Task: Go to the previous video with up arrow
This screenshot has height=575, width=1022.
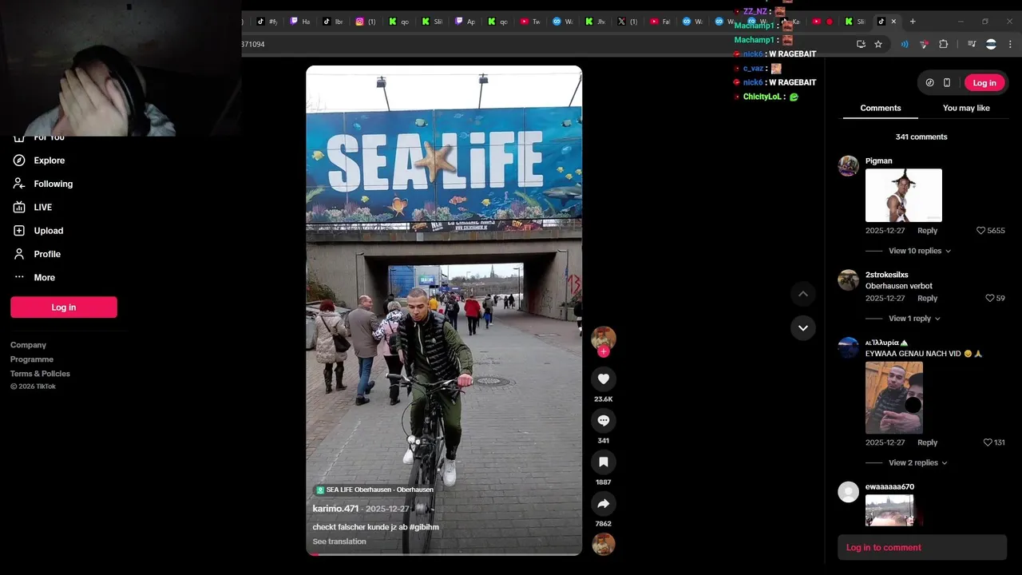Action: (x=803, y=294)
